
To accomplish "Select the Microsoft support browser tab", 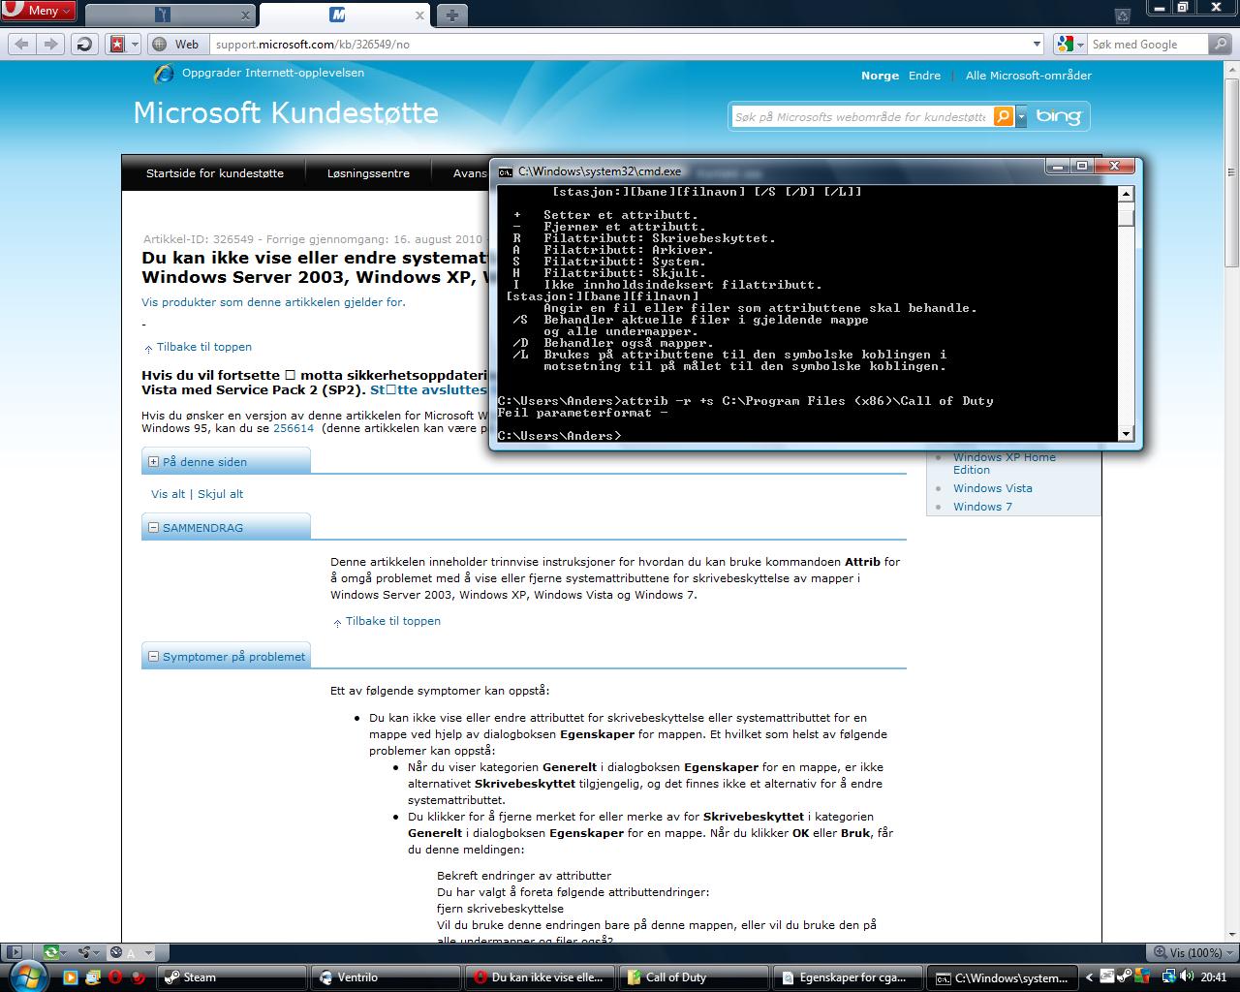I will (x=345, y=15).
